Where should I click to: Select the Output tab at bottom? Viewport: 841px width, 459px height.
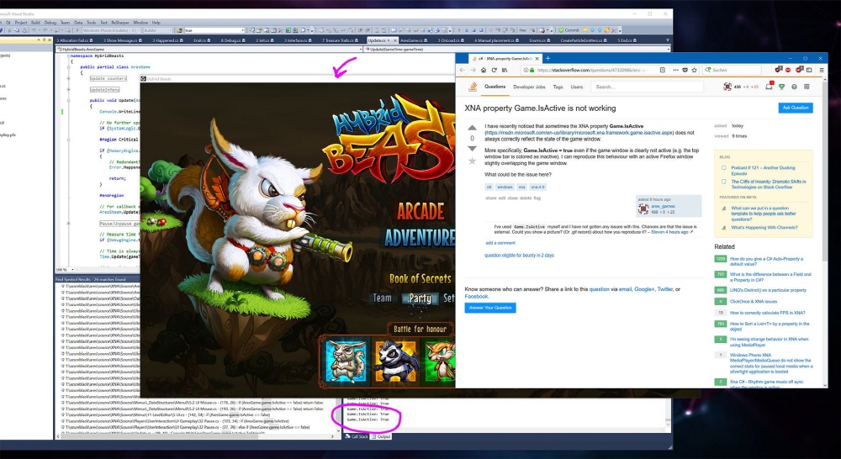click(382, 436)
